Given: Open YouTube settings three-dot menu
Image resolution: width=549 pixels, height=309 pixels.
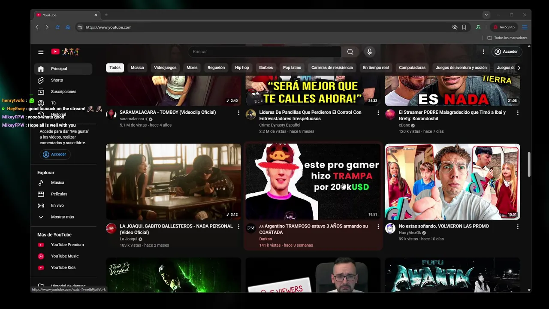Looking at the screenshot, I should (x=483, y=51).
